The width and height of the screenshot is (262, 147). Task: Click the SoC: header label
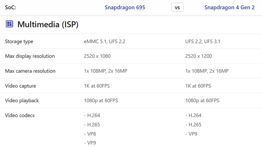tap(10, 7)
